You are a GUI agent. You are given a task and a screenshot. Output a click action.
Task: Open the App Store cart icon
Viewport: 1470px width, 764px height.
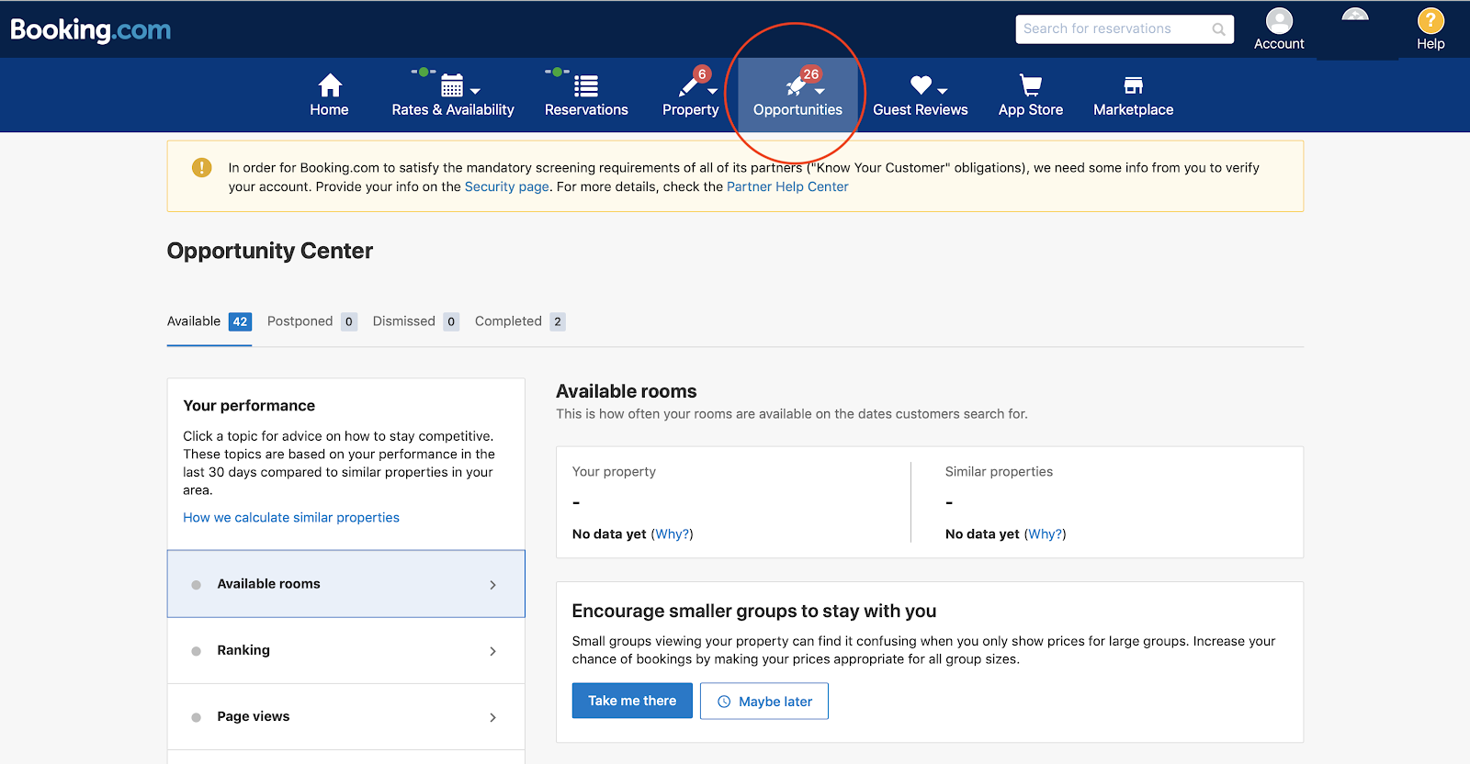[1031, 85]
